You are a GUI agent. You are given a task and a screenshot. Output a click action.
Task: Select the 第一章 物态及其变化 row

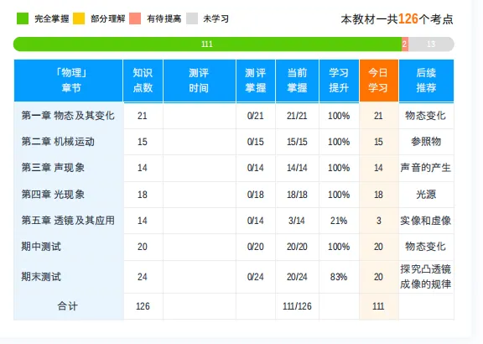(x=234, y=116)
